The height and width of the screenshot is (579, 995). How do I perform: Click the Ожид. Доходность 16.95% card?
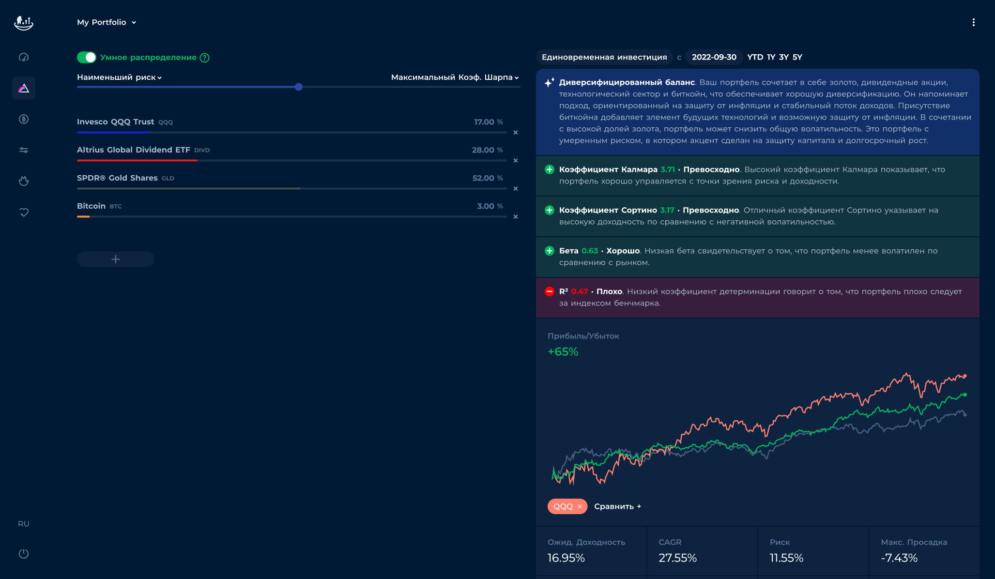[x=591, y=551]
